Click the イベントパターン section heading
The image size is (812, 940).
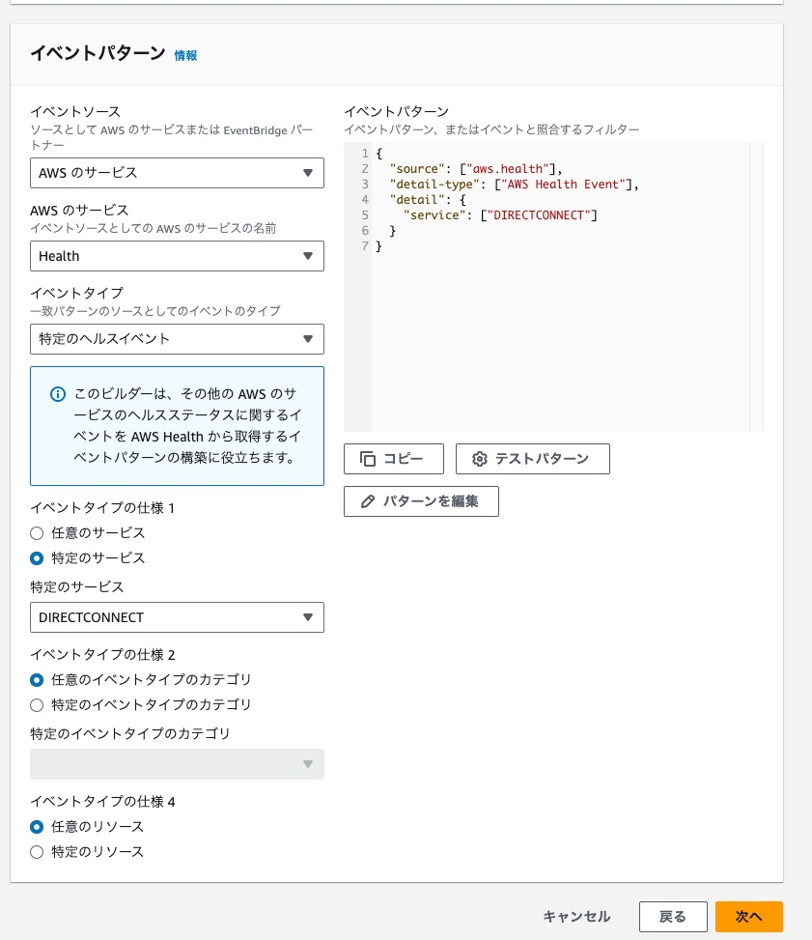pyautogui.click(x=98, y=53)
